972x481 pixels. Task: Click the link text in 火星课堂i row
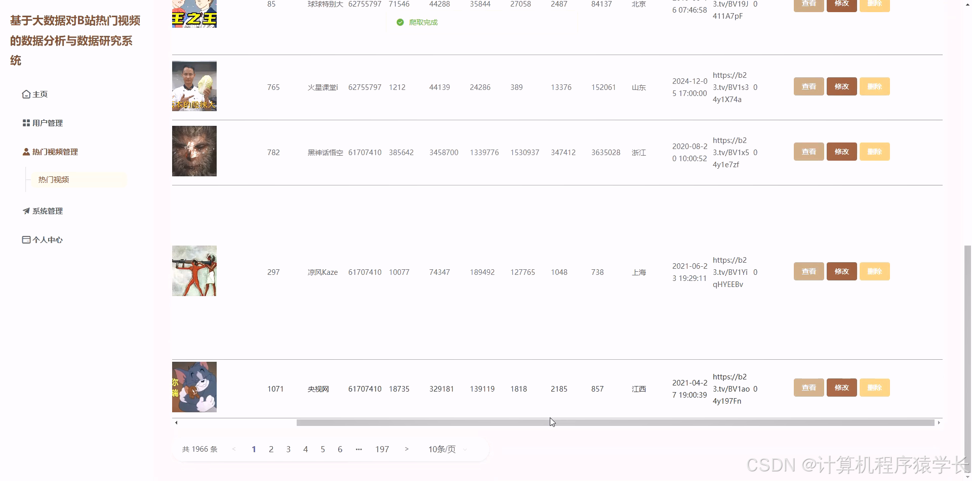[x=731, y=87]
